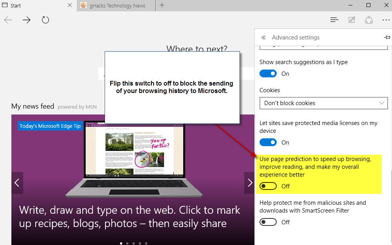Screen dimensions: 392x245
Task: Make a Web Note
Action: 352,20
